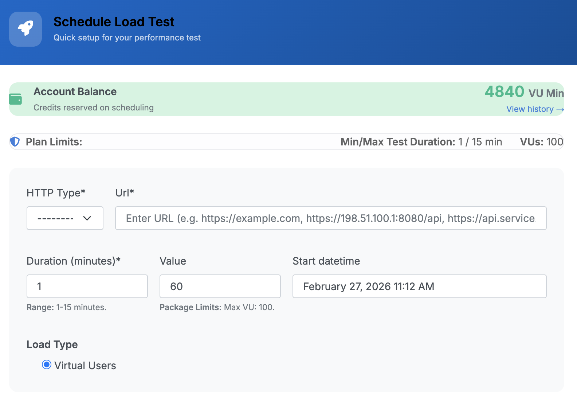The width and height of the screenshot is (577, 398).
Task: Open the HTTP Type dropdown
Action: [x=65, y=218]
